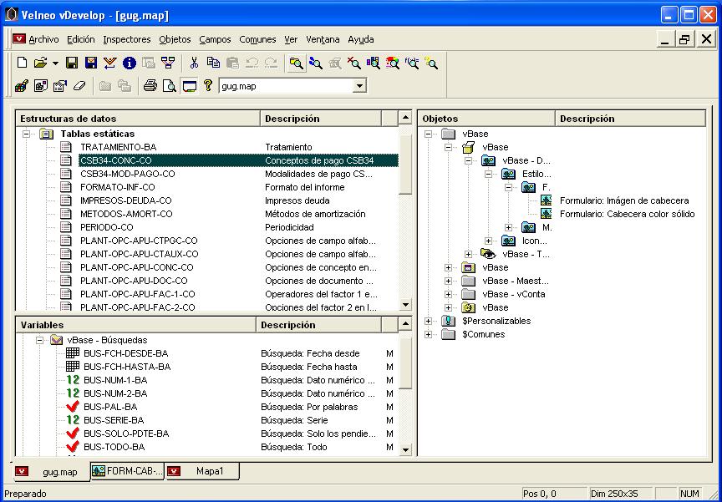This screenshot has width=722, height=502.
Task: Click Descripción header in Objetos pane
Action: (630, 119)
